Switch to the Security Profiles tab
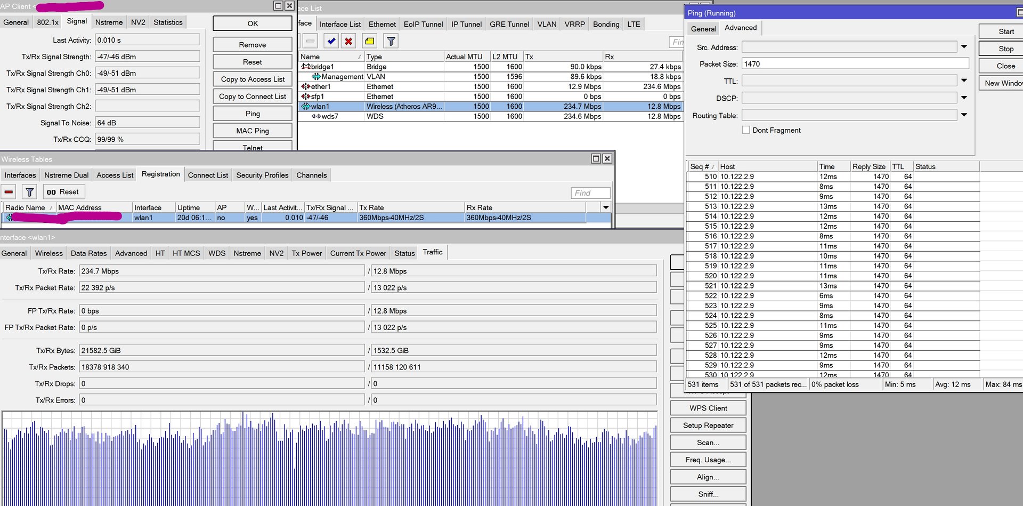Image resolution: width=1023 pixels, height=506 pixels. (262, 175)
